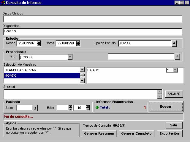Open the Tipo de Estudio dropdown
This screenshot has height=142, width=190.
174,43
